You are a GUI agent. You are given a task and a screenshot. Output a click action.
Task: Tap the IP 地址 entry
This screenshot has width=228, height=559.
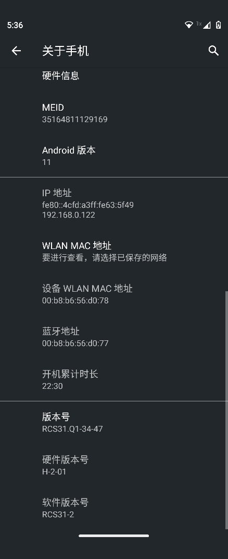[114, 204]
